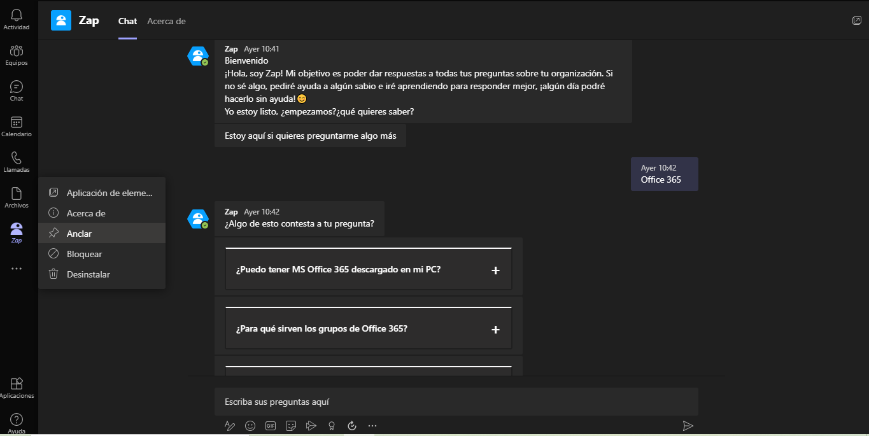Click the Stream icon in compose toolbar
This screenshot has height=436, width=869.
(x=311, y=425)
